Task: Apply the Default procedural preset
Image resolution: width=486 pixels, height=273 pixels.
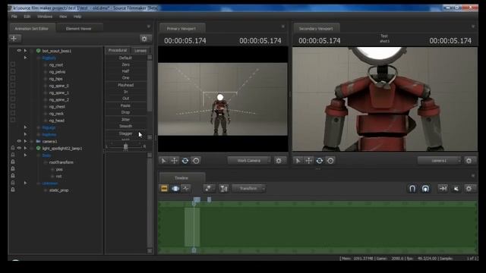Action: coord(125,58)
